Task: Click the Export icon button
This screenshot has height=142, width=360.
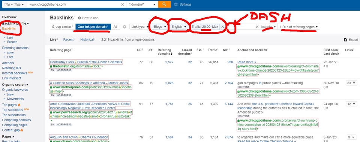Action: point(351,40)
